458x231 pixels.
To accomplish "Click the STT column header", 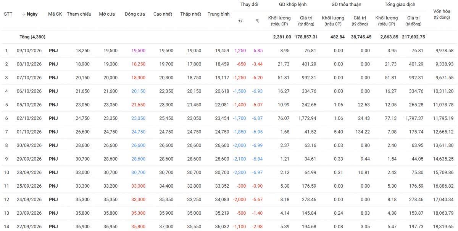I will tap(8, 14).
